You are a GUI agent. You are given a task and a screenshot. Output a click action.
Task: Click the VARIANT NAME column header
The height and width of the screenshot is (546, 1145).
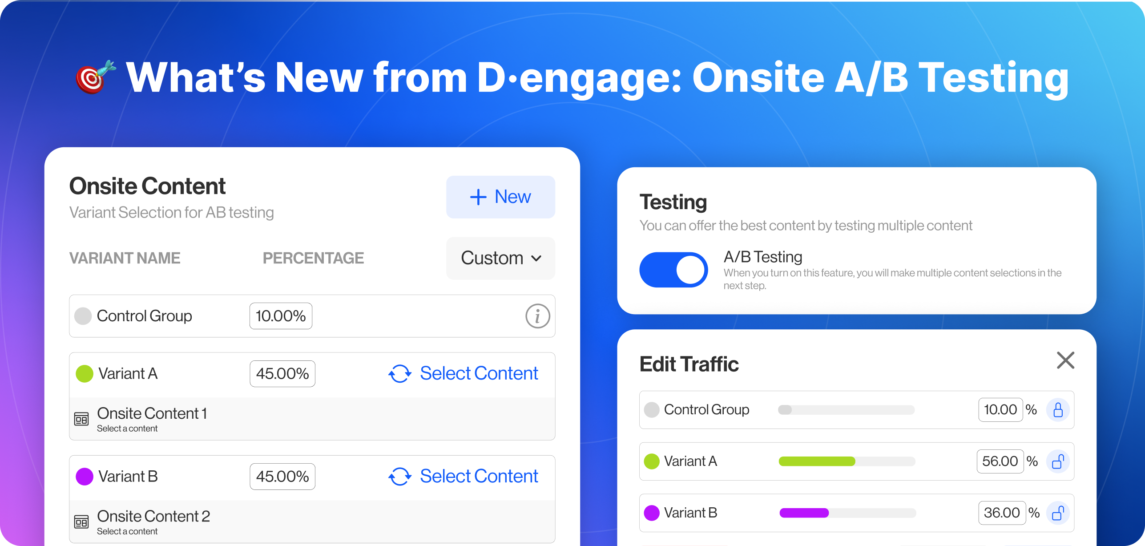(125, 258)
